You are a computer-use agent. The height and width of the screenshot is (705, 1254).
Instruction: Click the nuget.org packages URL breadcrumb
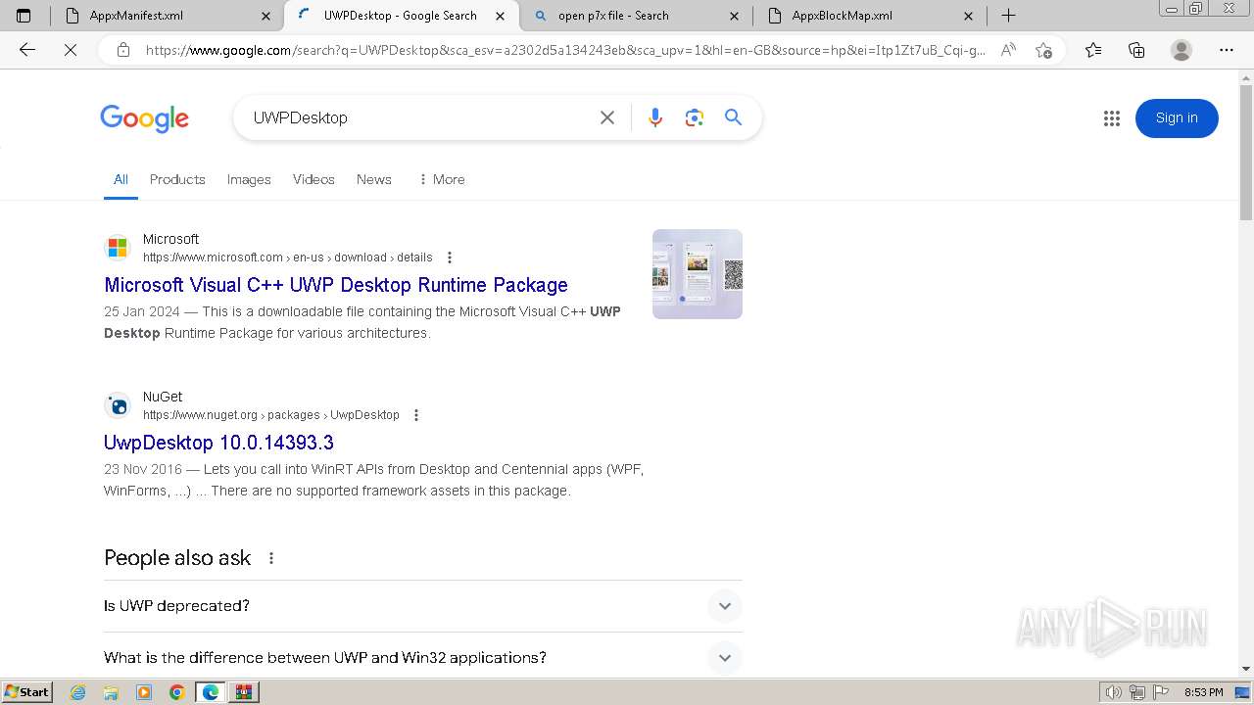[271, 415]
